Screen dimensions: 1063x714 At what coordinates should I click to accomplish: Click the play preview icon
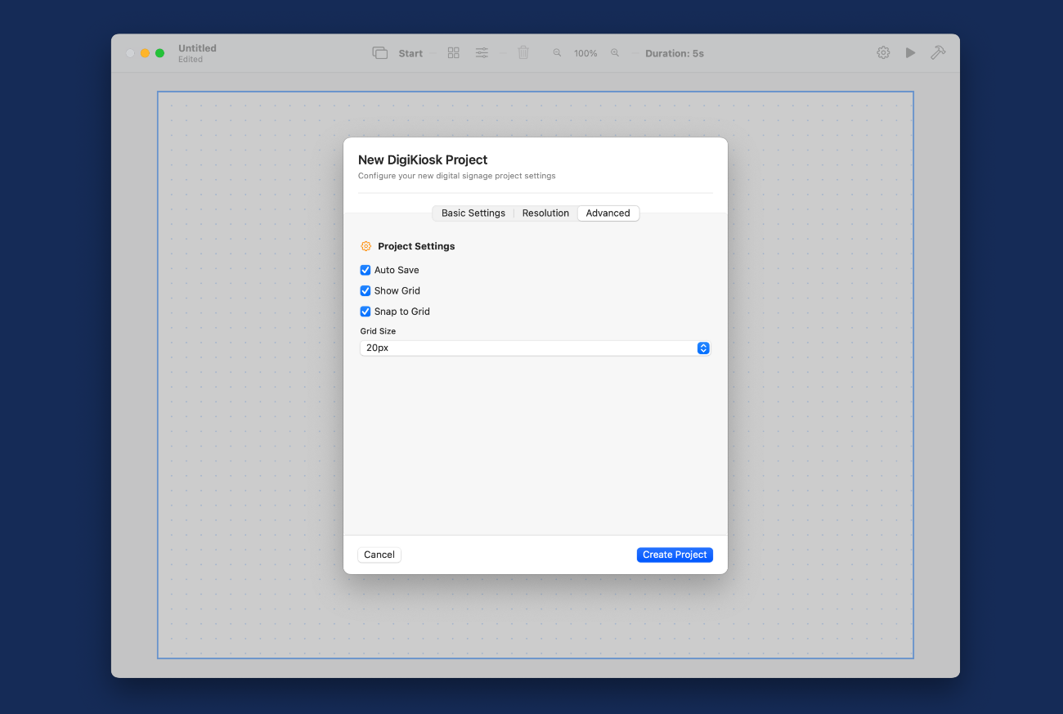pos(910,52)
